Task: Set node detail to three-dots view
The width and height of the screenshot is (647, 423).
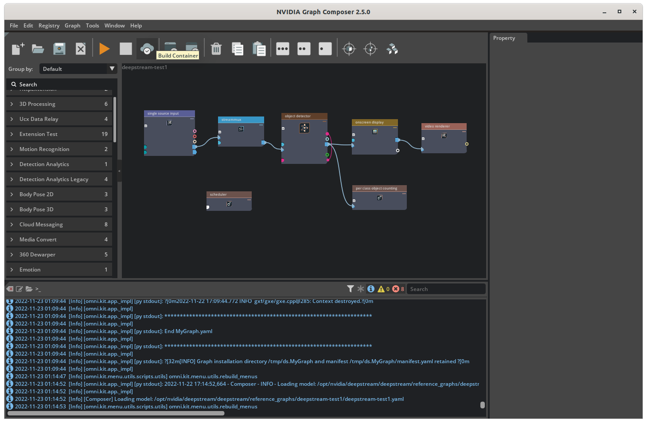Action: coord(283,49)
